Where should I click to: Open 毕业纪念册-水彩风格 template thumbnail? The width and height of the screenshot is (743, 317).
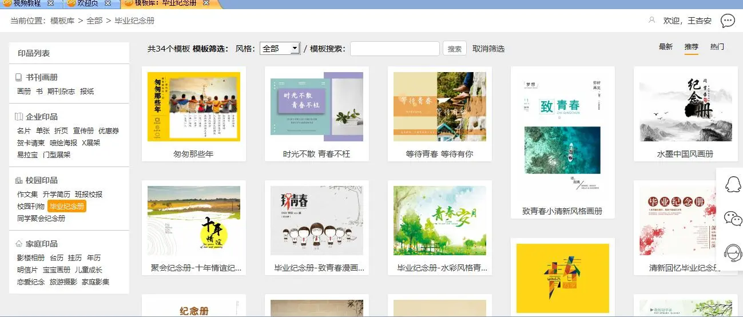click(x=440, y=220)
